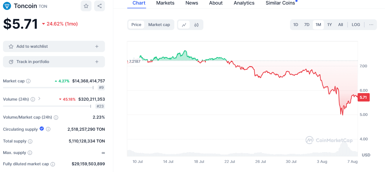Click the Toncoin logo
The height and width of the screenshot is (172, 385).
click(x=7, y=6)
